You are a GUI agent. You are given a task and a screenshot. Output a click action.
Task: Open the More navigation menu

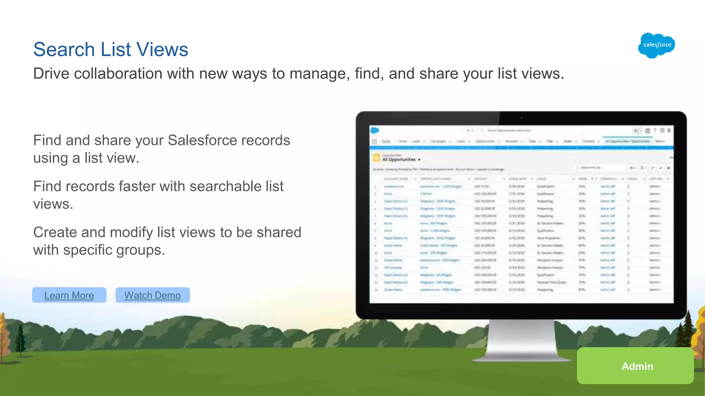tap(660, 141)
